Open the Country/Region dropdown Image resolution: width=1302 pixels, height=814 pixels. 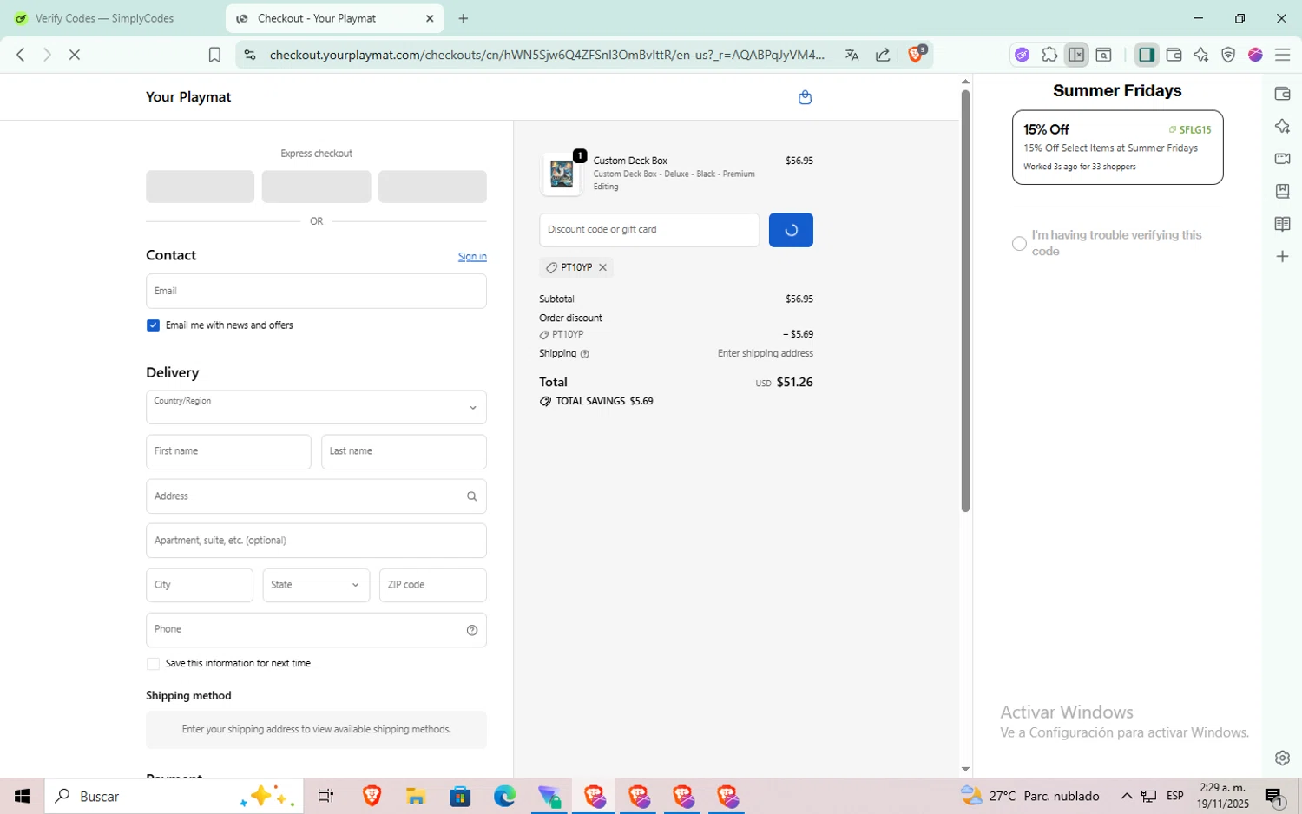[316, 407]
